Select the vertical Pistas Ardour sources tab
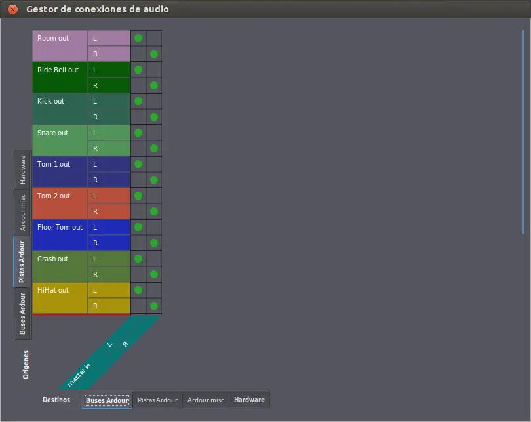Image resolution: width=531 pixels, height=422 pixels. [x=22, y=262]
